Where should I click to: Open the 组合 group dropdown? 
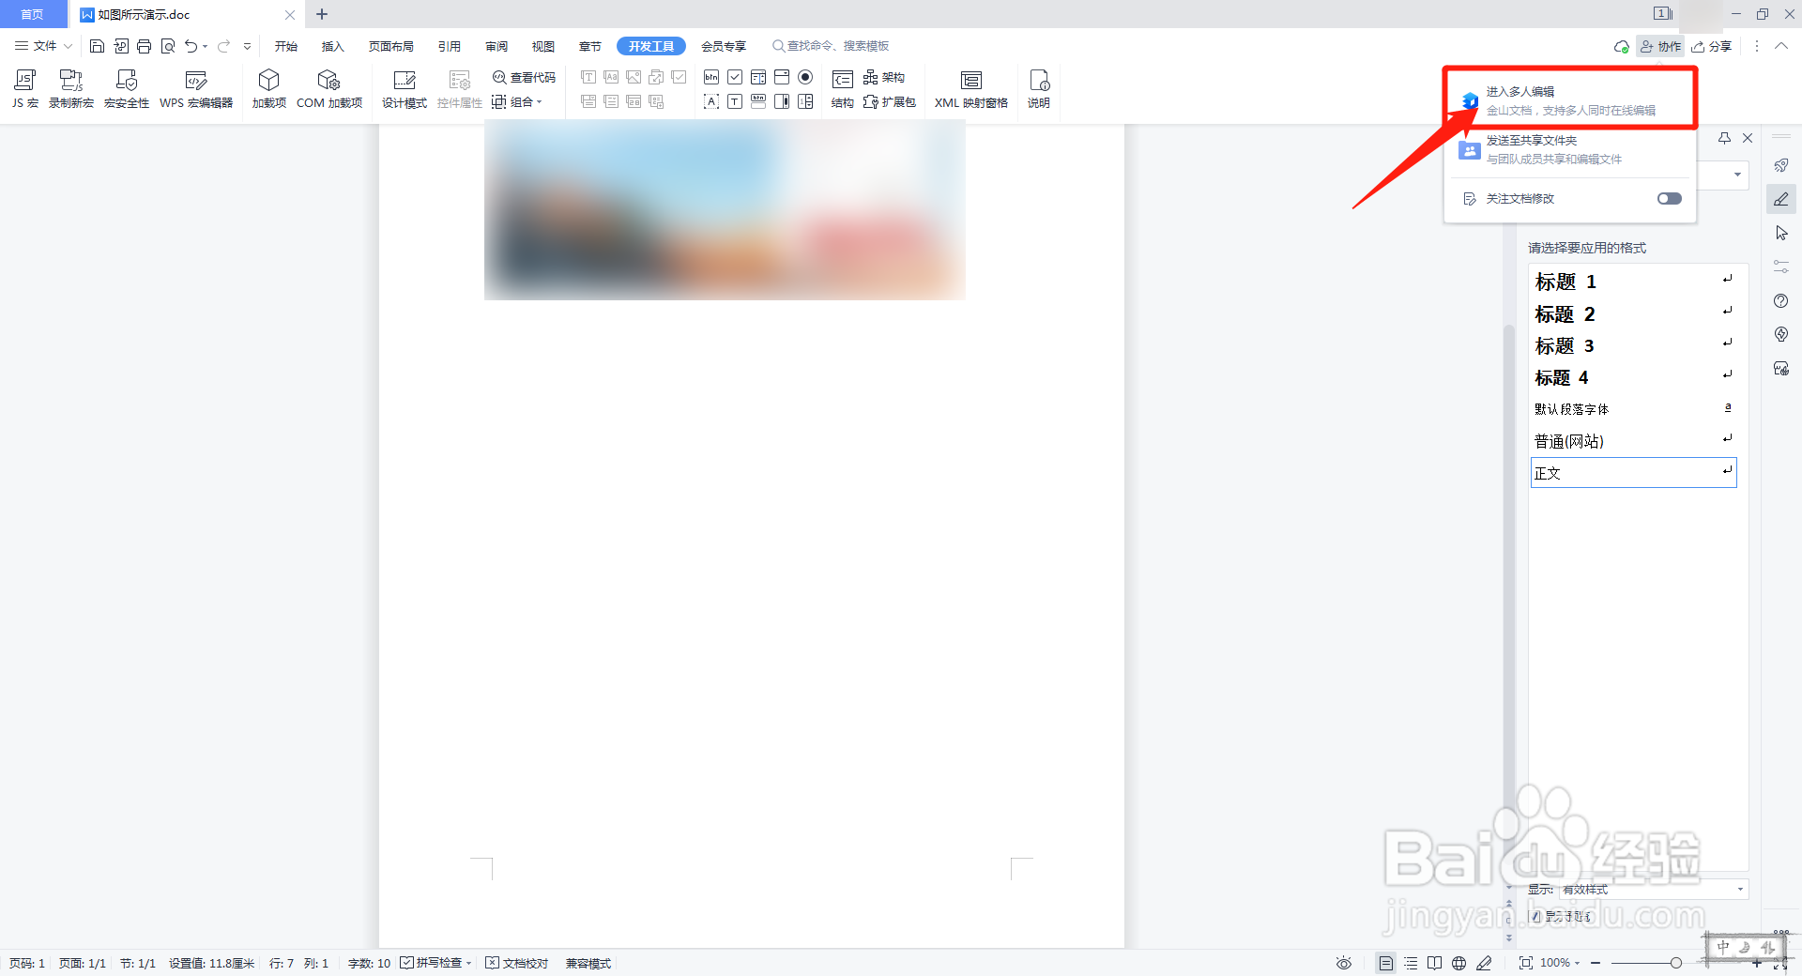pyautogui.click(x=518, y=101)
